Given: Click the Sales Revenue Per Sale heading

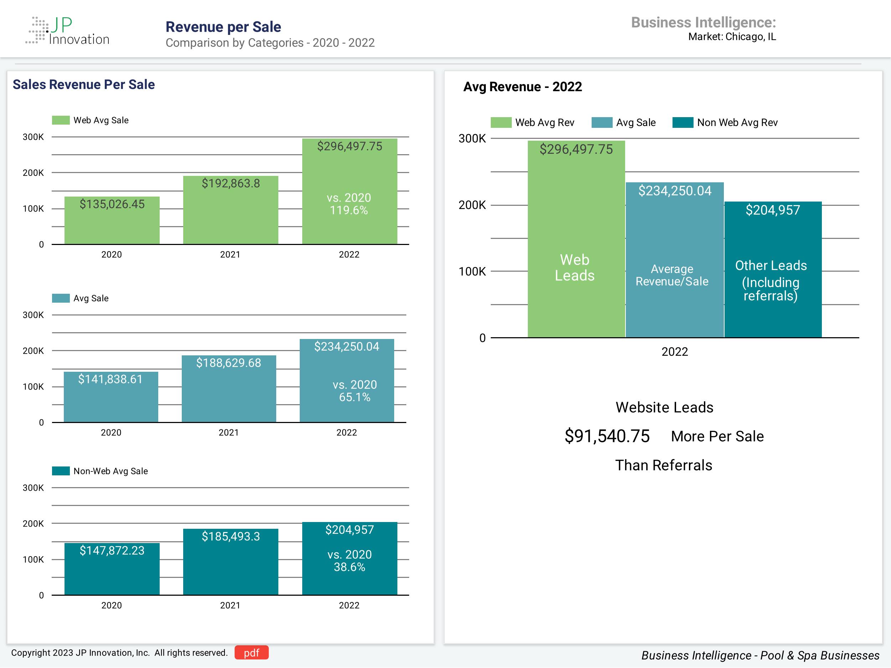Looking at the screenshot, I should click(x=83, y=84).
